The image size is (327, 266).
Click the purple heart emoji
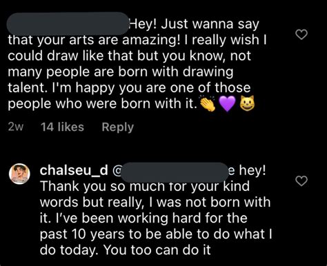227,103
